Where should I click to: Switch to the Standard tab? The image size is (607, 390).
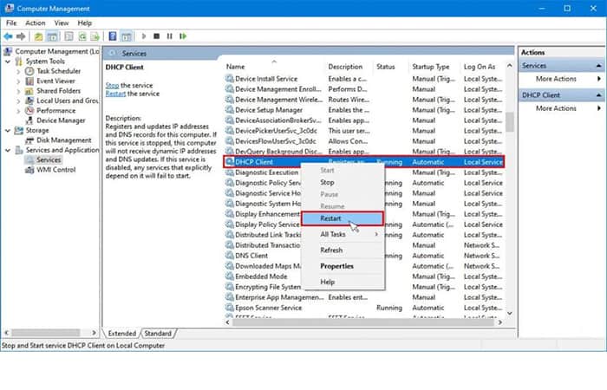coord(158,334)
